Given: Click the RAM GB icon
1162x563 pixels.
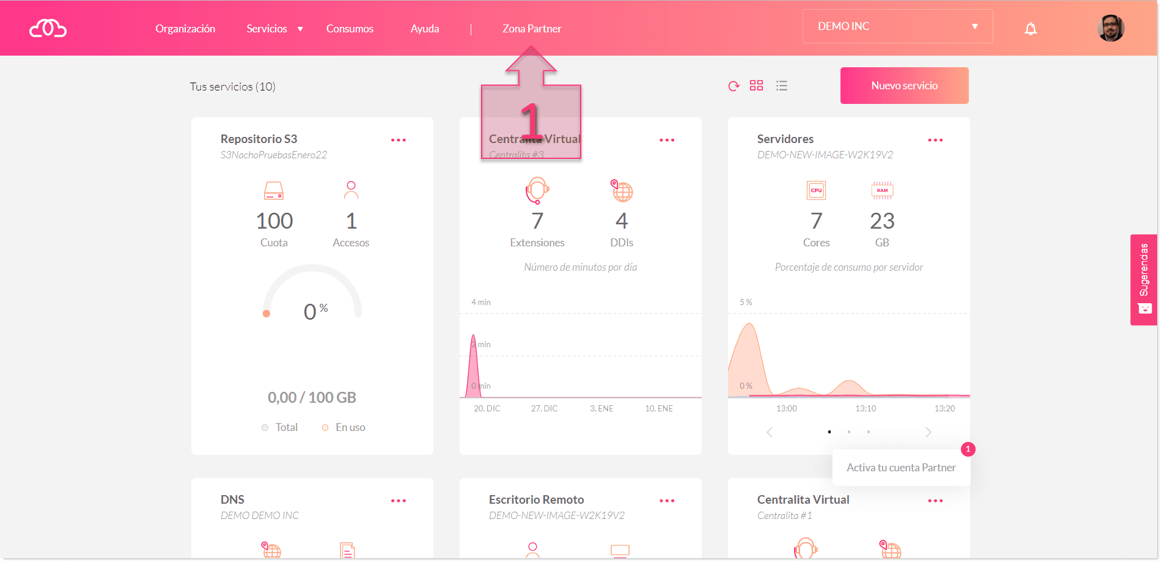Looking at the screenshot, I should [882, 191].
